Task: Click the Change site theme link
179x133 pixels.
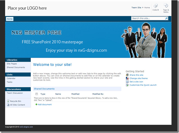Action: pyautogui.click(x=138, y=78)
